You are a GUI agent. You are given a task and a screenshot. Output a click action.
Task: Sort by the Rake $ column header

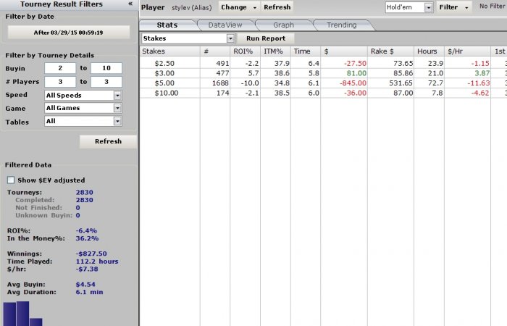(x=390, y=51)
